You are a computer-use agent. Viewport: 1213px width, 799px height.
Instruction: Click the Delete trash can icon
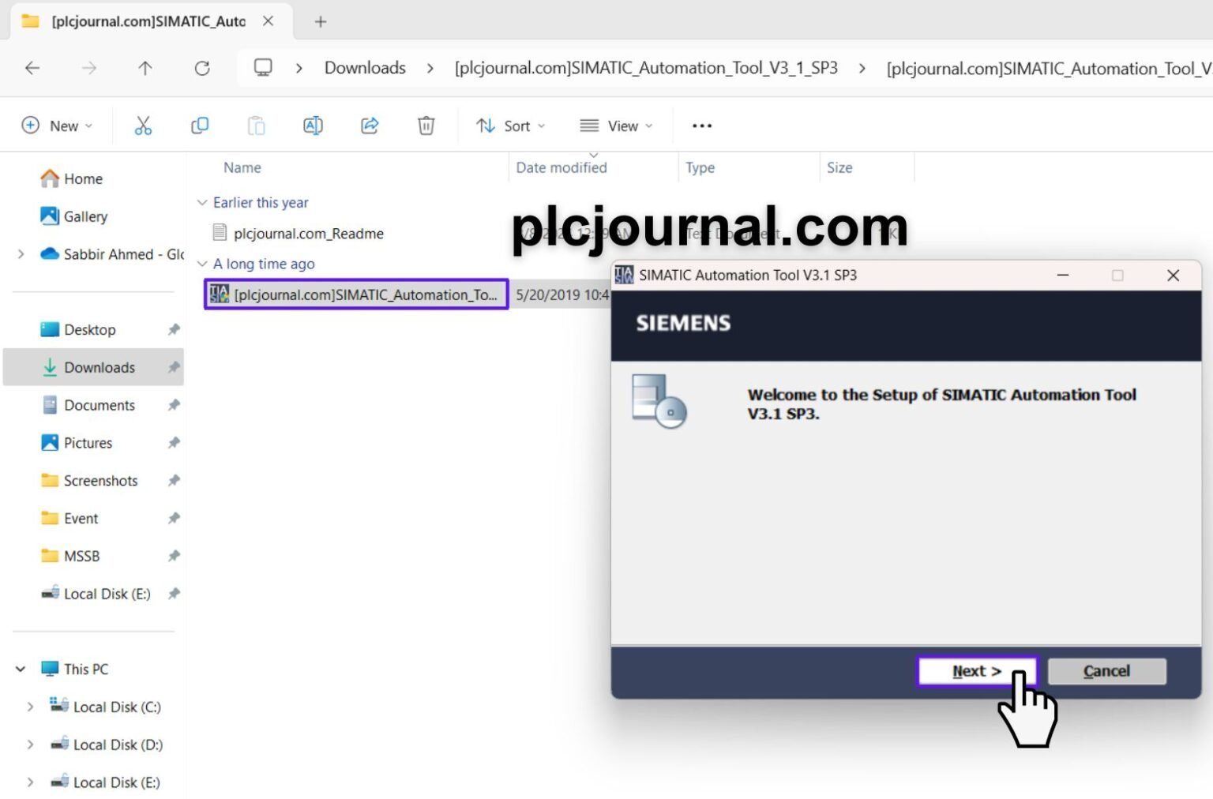(426, 126)
